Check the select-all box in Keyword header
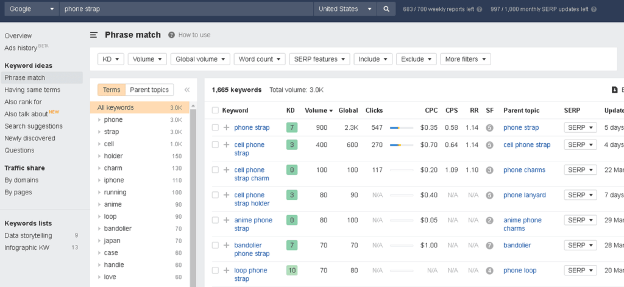This screenshot has height=287, width=624. click(215, 111)
